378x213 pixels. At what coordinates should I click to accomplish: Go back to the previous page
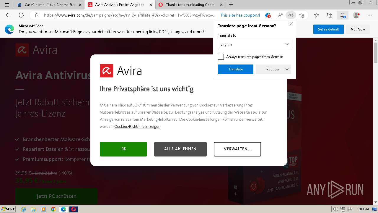click(8, 15)
